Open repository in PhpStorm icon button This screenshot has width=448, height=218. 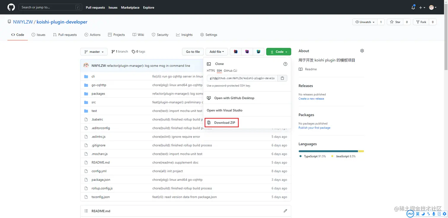coord(247,52)
